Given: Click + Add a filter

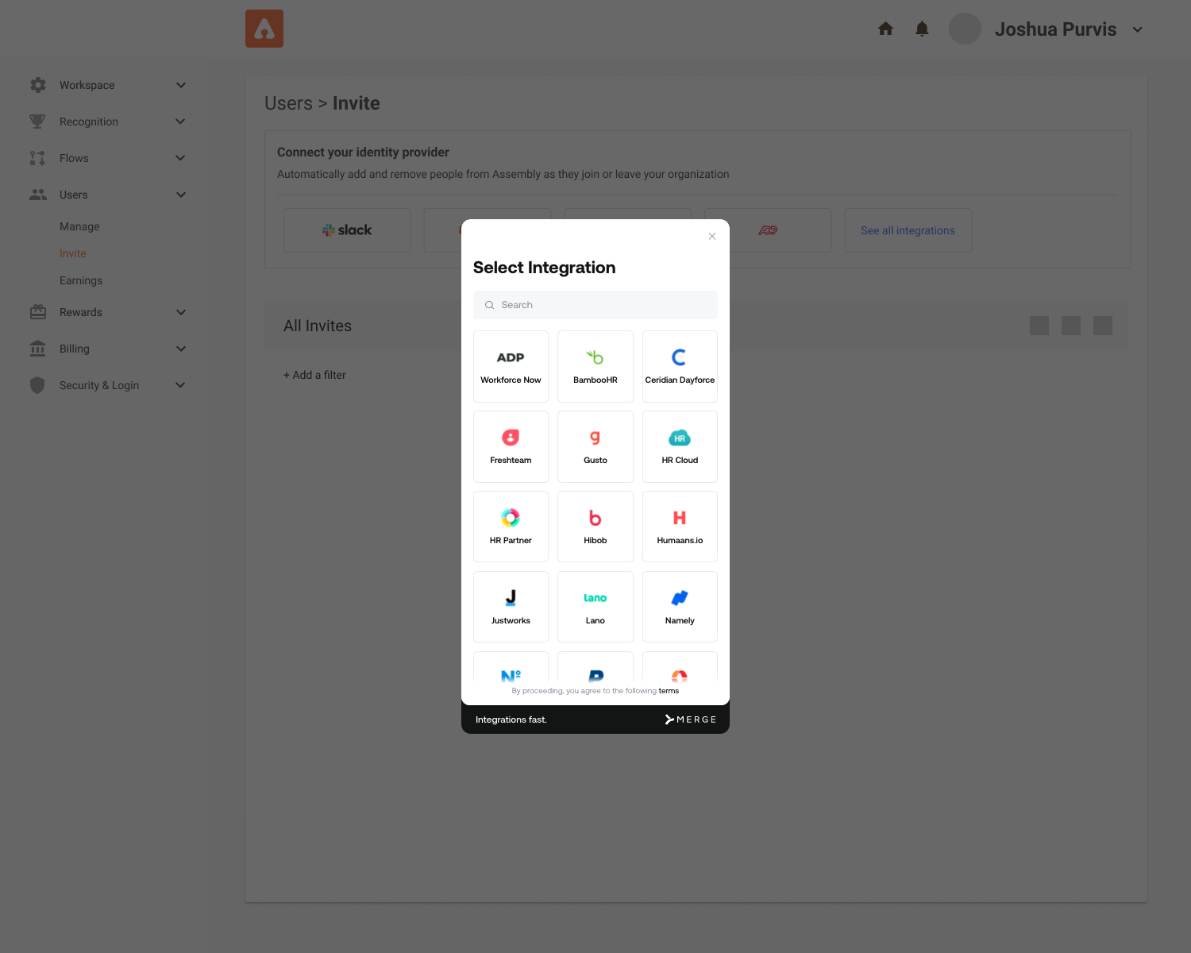Looking at the screenshot, I should point(314,375).
